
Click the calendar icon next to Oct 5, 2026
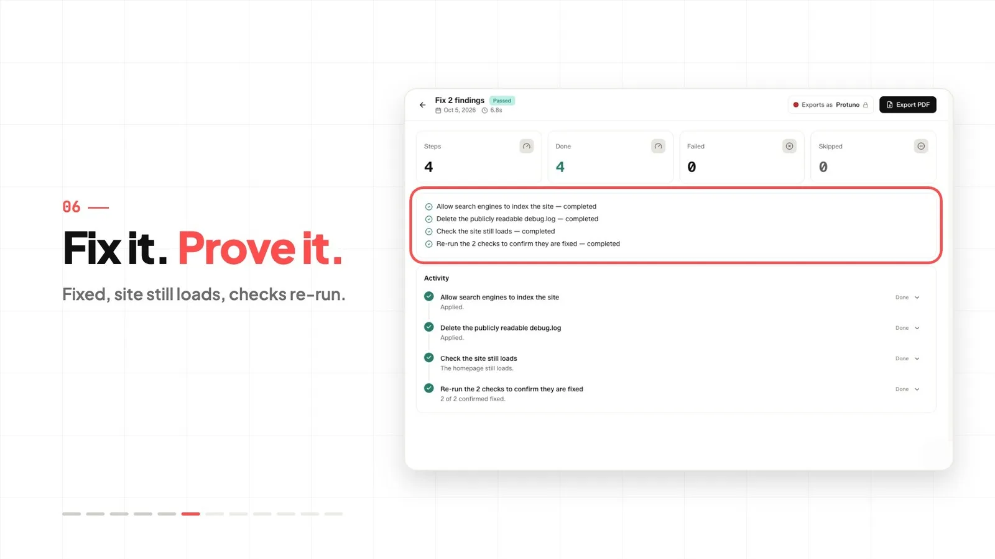438,111
